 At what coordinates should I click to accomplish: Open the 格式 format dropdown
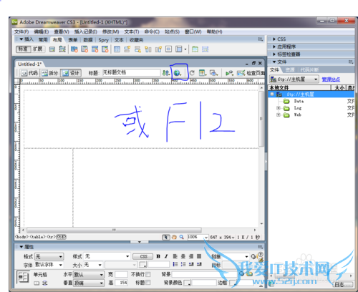pyautogui.click(x=49, y=257)
